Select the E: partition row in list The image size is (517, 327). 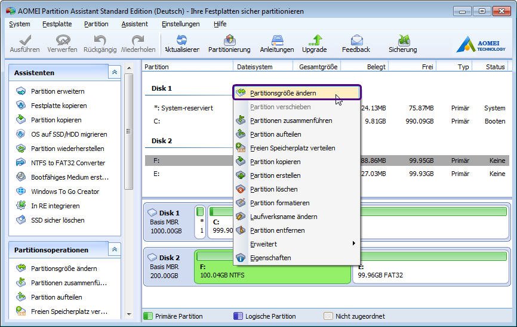[x=189, y=174]
